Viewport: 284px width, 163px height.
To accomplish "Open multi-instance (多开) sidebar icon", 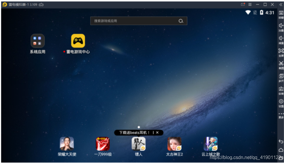I will (281, 78).
